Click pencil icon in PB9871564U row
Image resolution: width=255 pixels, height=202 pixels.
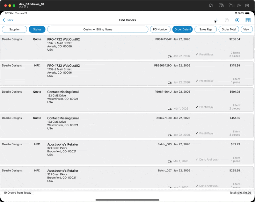(x=197, y=107)
